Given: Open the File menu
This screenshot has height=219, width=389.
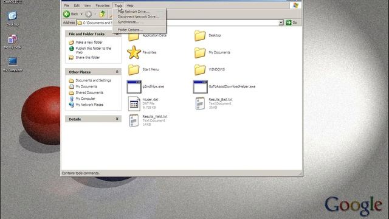Looking at the screenshot, I should tap(67, 5).
